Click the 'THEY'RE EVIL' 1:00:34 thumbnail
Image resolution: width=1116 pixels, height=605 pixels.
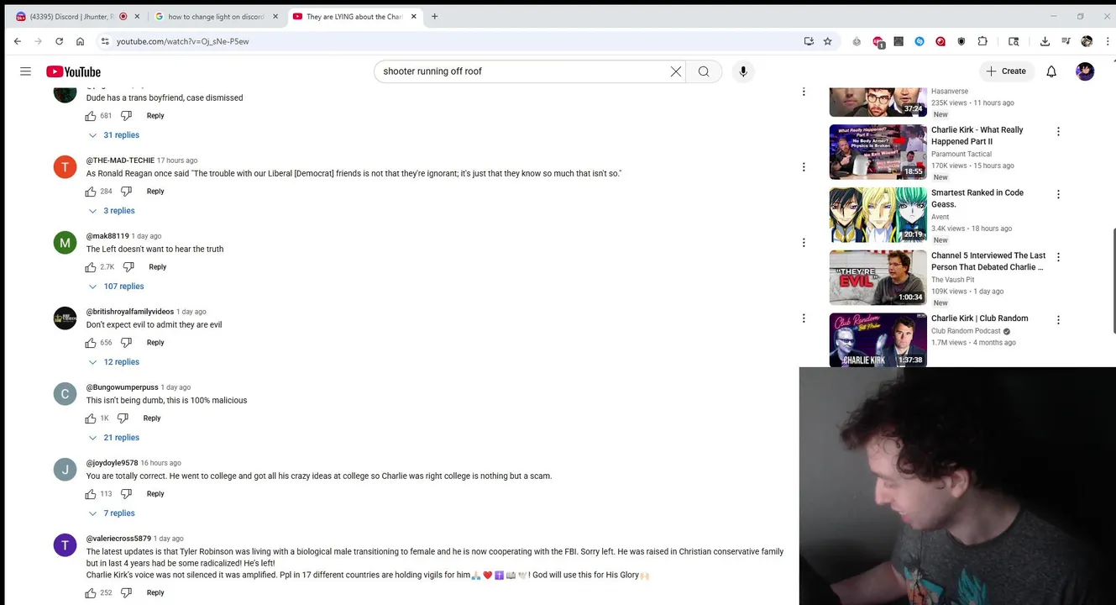pyautogui.click(x=878, y=278)
